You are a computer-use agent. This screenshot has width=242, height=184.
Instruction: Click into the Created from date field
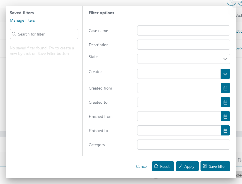coord(179,88)
